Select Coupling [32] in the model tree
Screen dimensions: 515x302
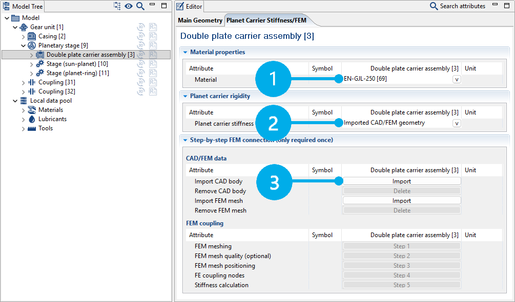tap(57, 91)
